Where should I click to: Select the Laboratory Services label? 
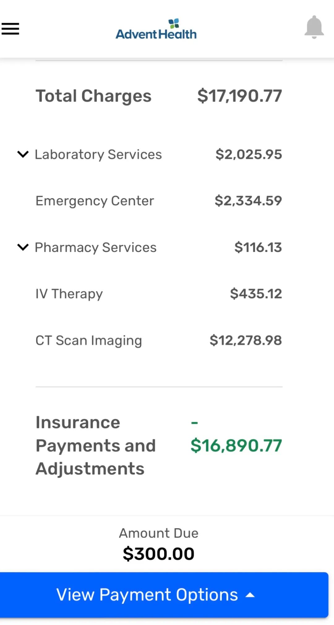[x=98, y=154]
